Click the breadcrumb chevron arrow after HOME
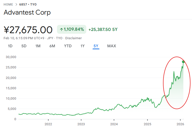This screenshot has width=192, height=129. pos(16,4)
